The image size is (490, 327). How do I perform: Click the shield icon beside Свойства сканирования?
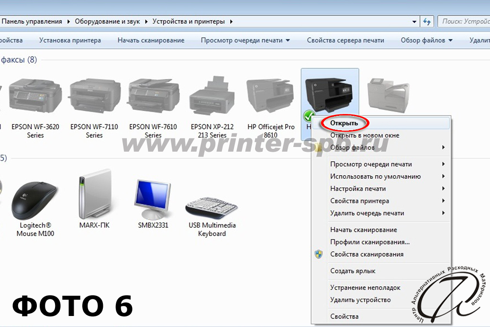coord(319,254)
